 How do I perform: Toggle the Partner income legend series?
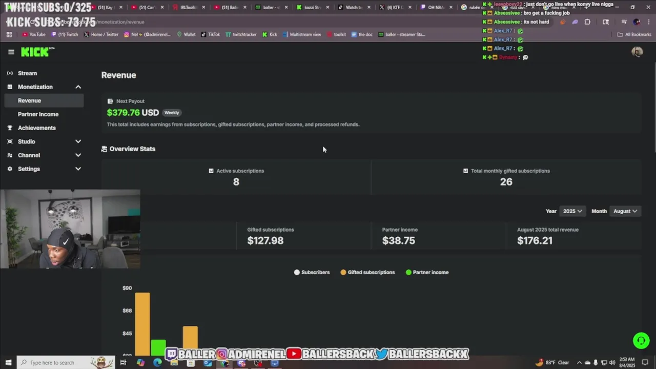tap(427, 272)
